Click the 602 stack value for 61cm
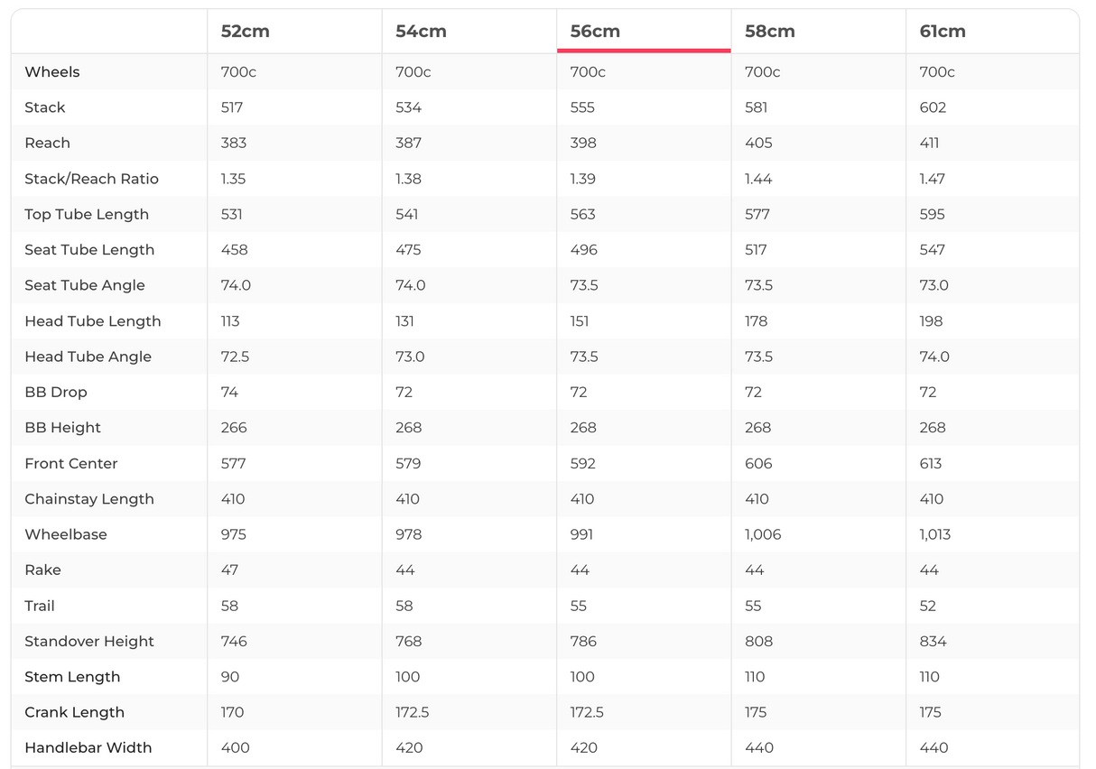 [933, 107]
